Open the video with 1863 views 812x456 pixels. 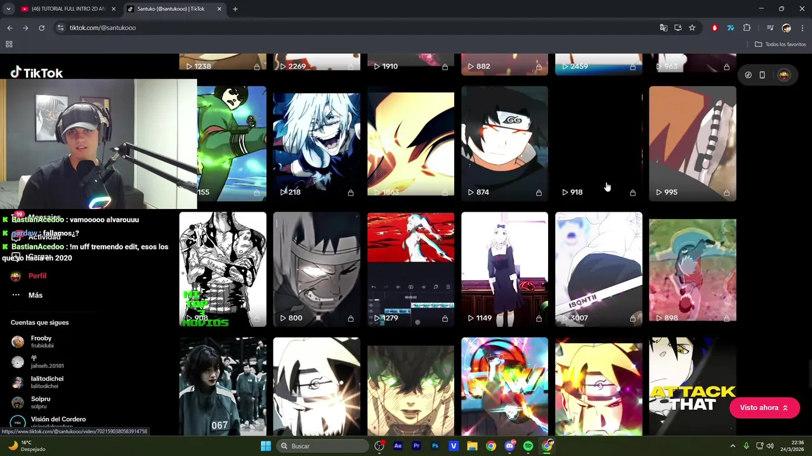410,144
